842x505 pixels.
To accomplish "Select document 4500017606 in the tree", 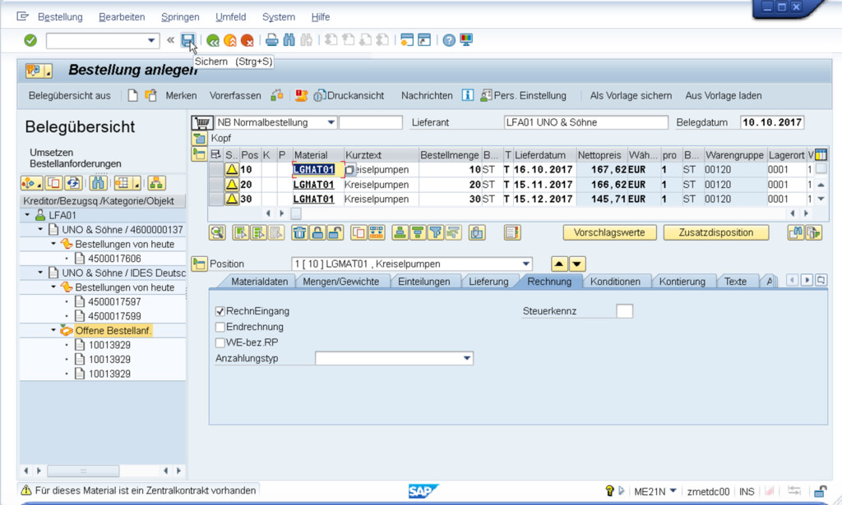I will coord(114,259).
